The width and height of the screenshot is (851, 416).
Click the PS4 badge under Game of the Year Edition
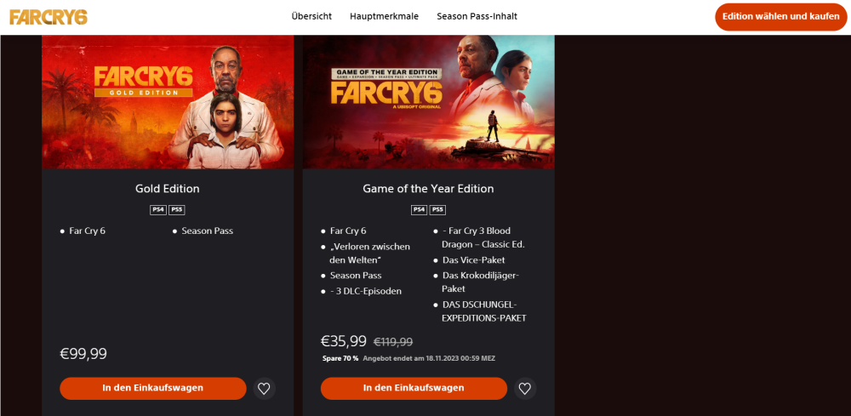pyautogui.click(x=420, y=210)
